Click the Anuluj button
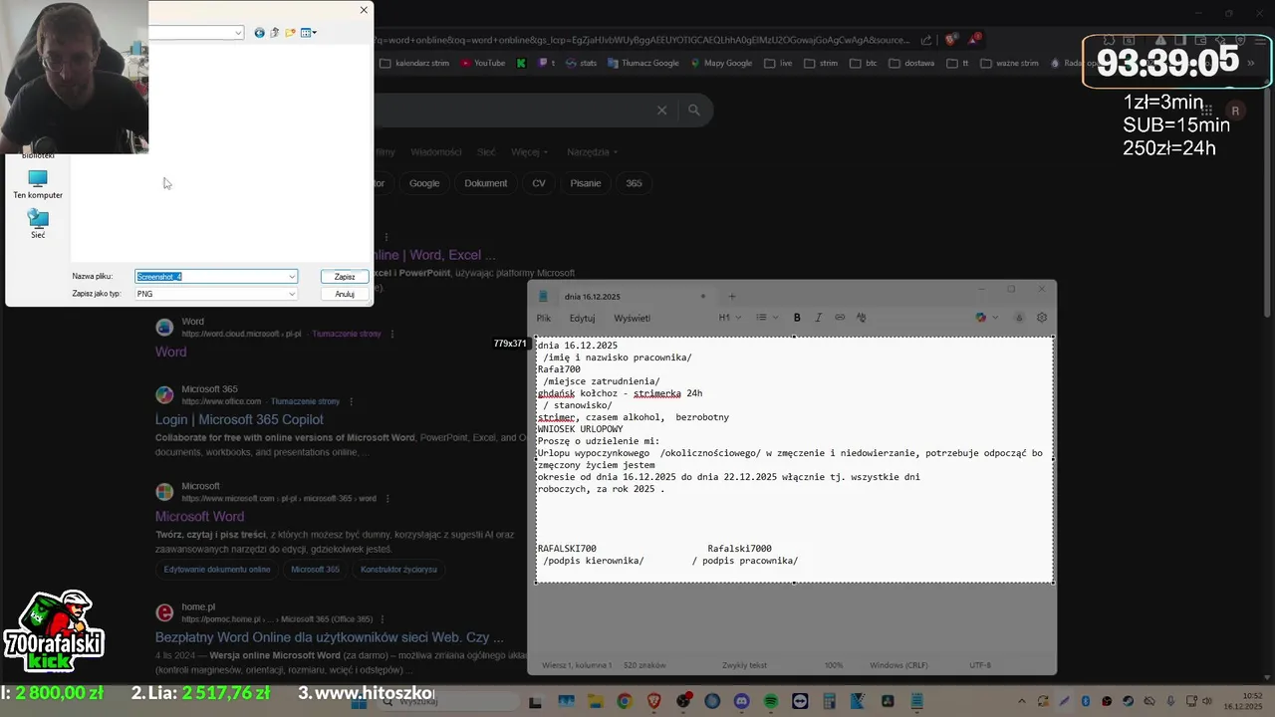The width and height of the screenshot is (1275, 717). pyautogui.click(x=345, y=294)
